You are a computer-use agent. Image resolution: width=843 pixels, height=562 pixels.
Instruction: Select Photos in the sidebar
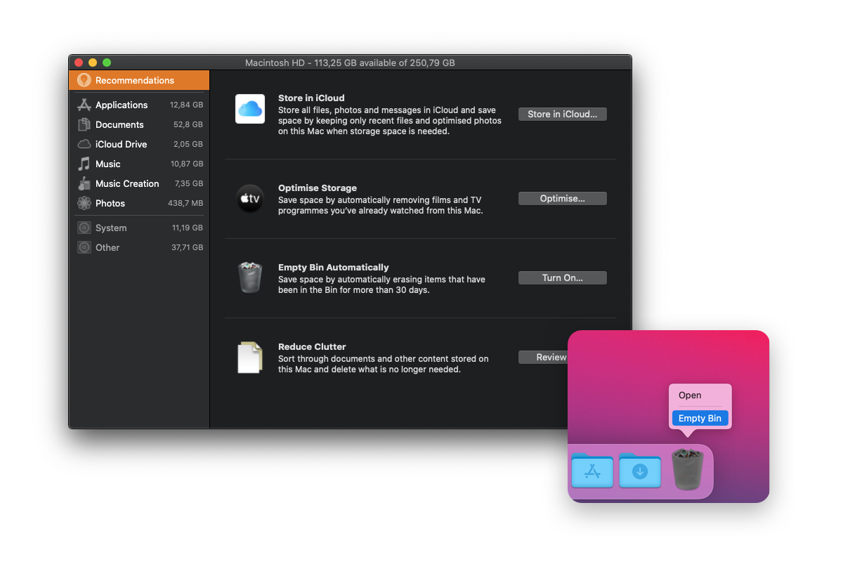pyautogui.click(x=139, y=203)
